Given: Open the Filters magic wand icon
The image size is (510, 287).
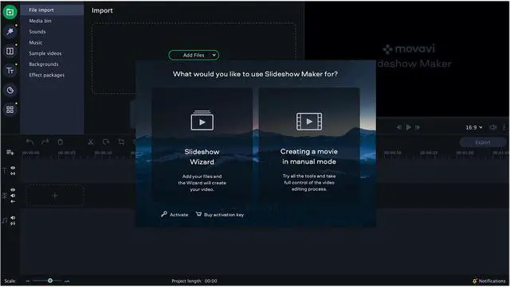Looking at the screenshot, I should pos(10,32).
